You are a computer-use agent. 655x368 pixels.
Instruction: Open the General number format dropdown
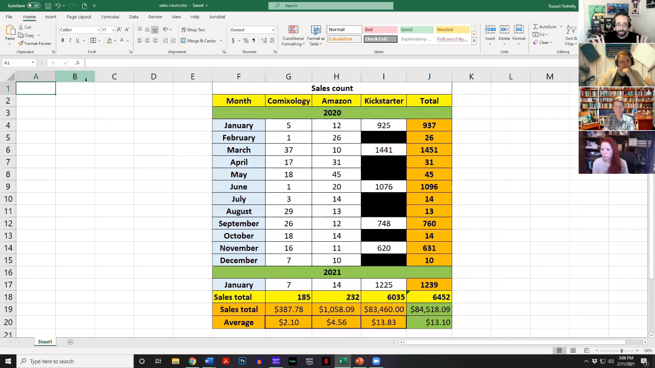click(x=272, y=30)
